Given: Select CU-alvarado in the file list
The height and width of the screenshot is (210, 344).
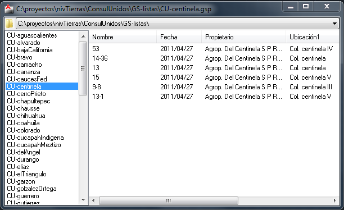Looking at the screenshot, I should click(42, 43).
